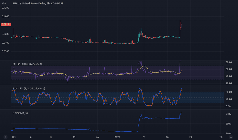Click the Feb label on time axis
The width and height of the screenshot is (238, 140).
(x=220, y=137)
